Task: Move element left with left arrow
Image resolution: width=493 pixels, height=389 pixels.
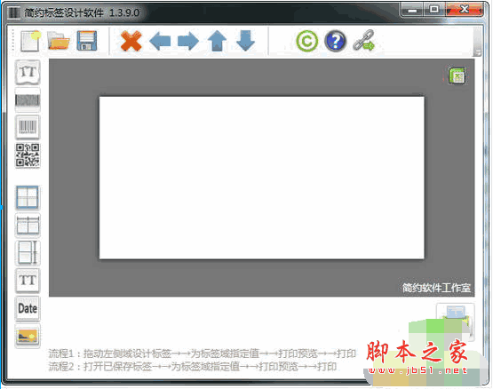Action: point(160,41)
